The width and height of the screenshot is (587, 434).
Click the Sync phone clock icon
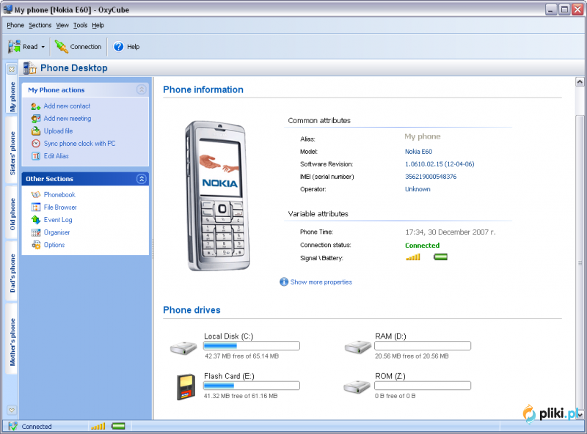click(35, 143)
